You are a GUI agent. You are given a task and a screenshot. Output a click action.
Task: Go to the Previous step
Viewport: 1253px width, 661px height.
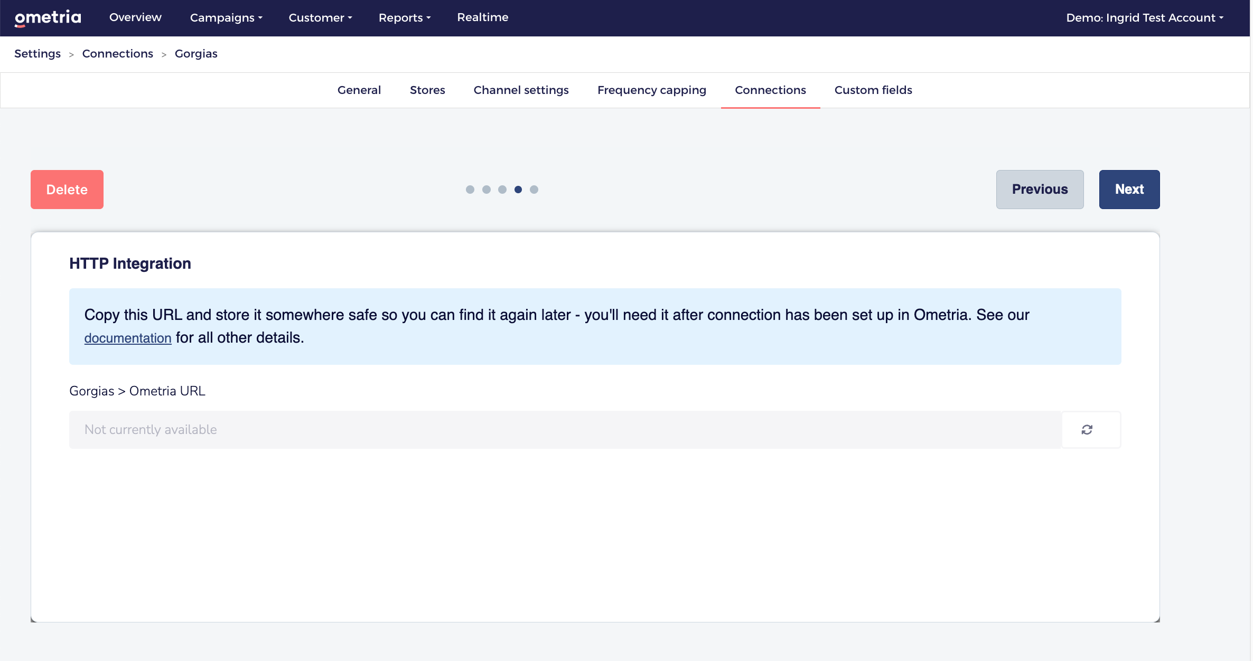(1040, 190)
